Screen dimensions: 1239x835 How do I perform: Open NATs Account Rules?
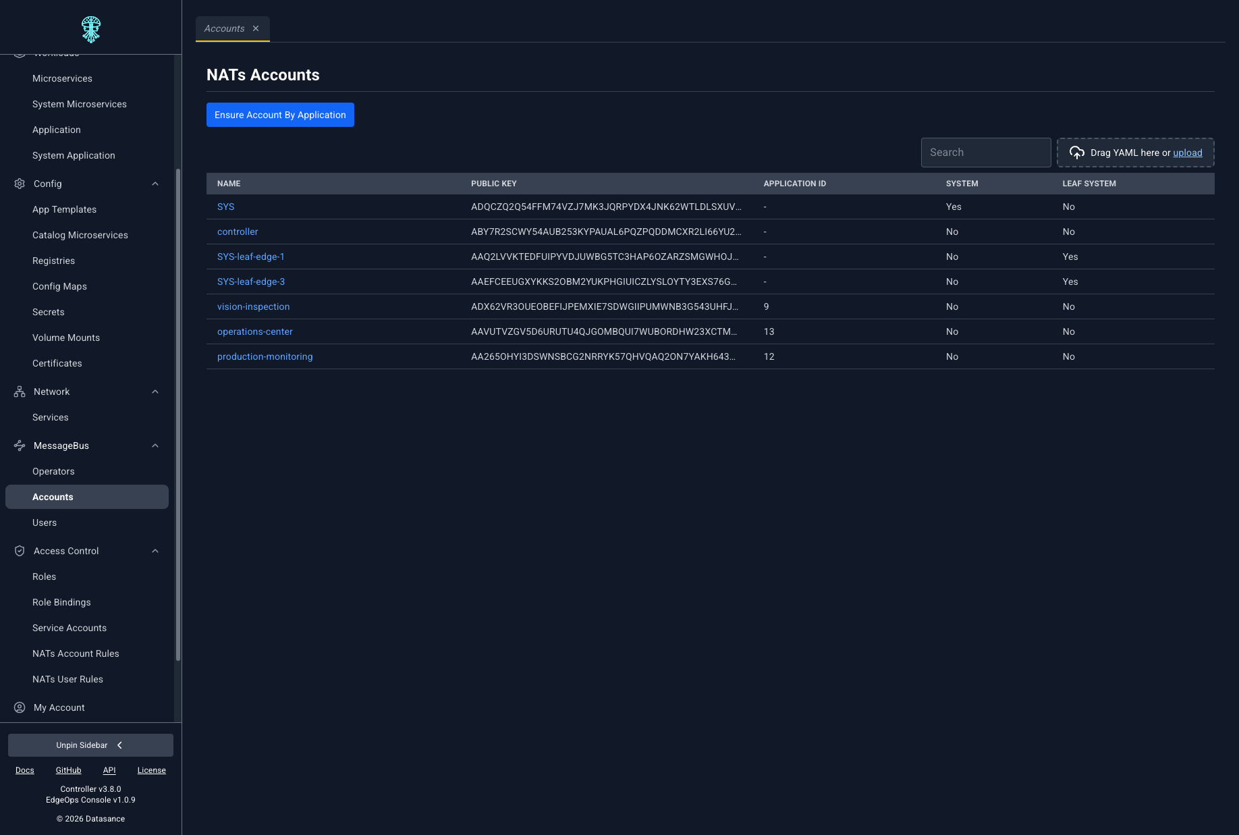76,653
